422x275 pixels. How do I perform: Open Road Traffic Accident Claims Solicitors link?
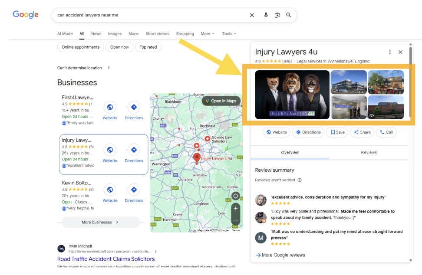(x=106, y=259)
